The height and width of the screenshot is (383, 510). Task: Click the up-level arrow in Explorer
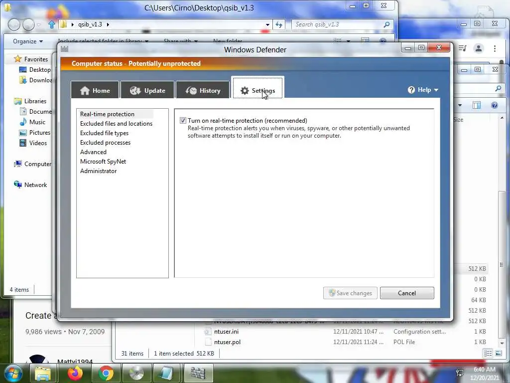[x=51, y=24]
